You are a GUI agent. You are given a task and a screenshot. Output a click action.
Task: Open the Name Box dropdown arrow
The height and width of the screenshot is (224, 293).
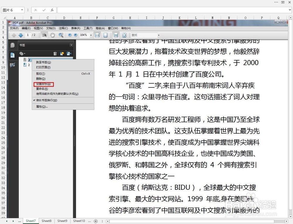tap(22, 10)
